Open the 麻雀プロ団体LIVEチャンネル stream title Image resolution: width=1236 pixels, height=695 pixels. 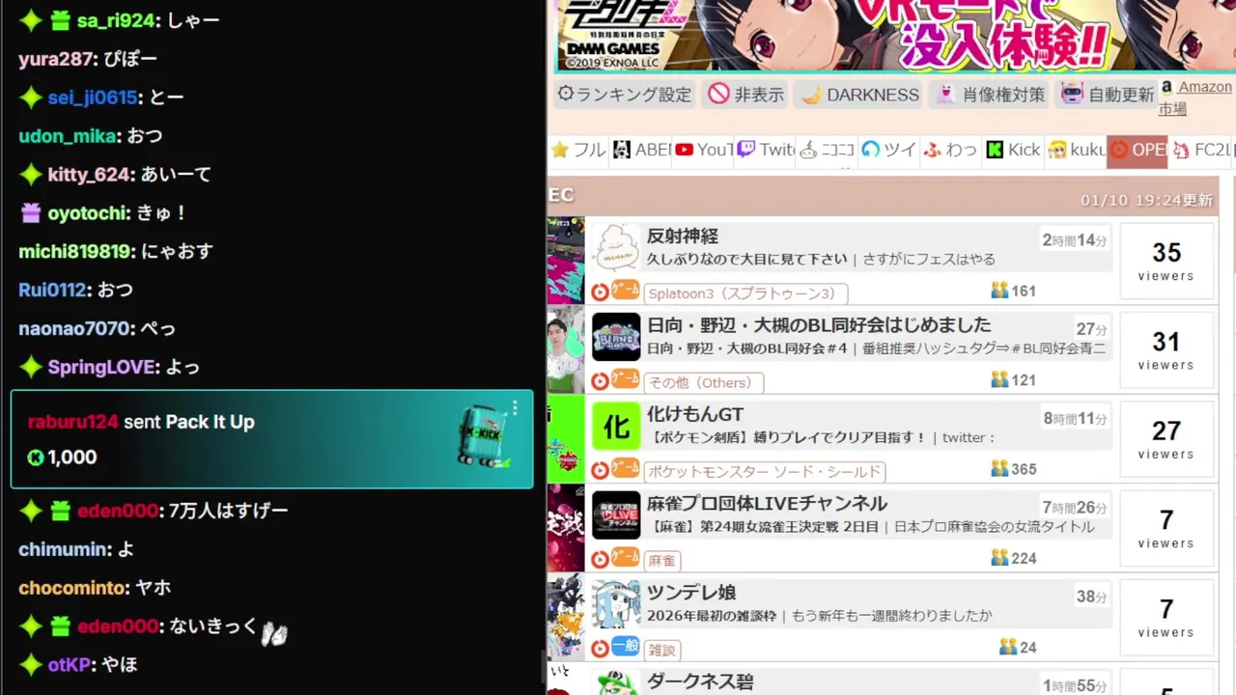click(767, 504)
